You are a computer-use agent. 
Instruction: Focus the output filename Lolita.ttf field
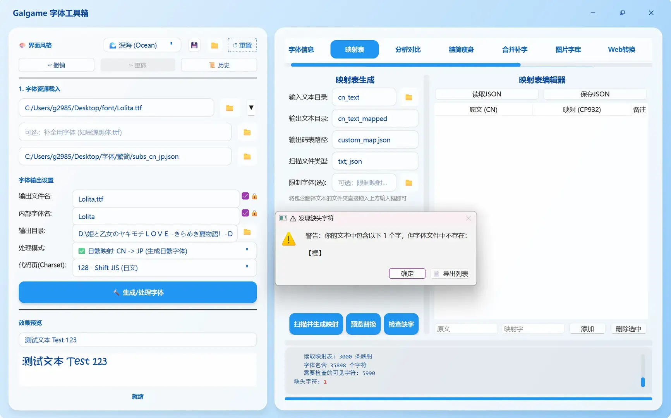point(156,199)
